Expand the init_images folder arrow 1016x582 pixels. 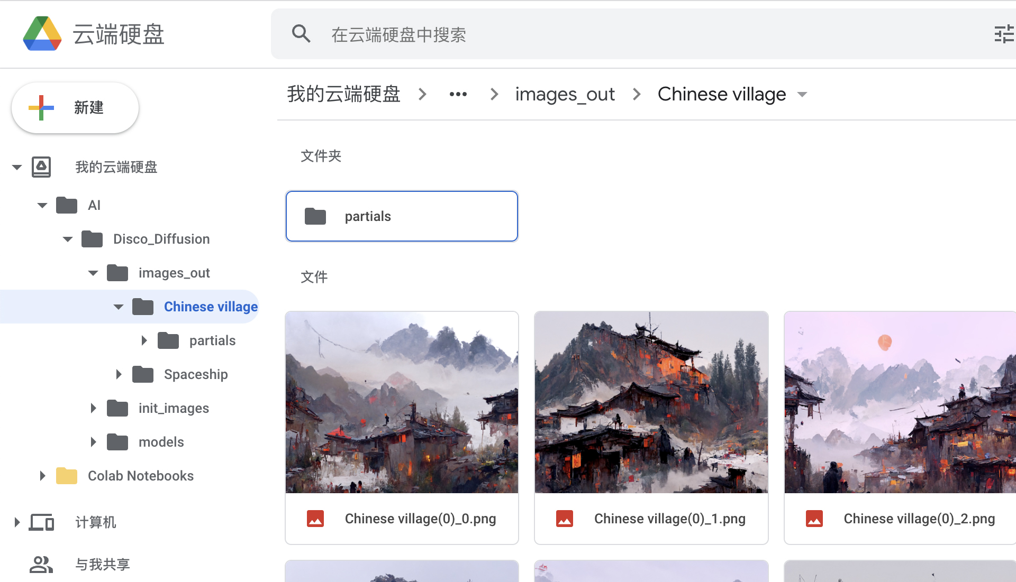pos(93,408)
